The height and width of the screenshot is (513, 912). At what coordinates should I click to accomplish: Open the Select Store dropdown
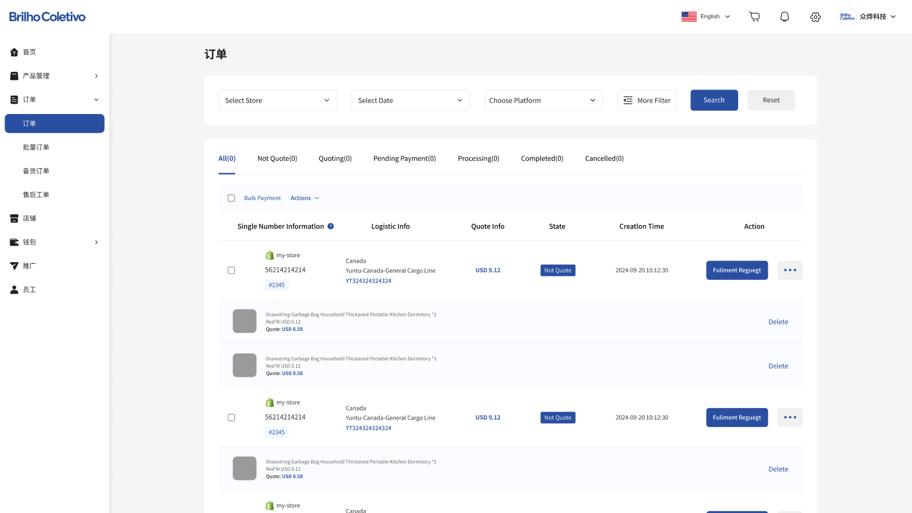point(278,100)
